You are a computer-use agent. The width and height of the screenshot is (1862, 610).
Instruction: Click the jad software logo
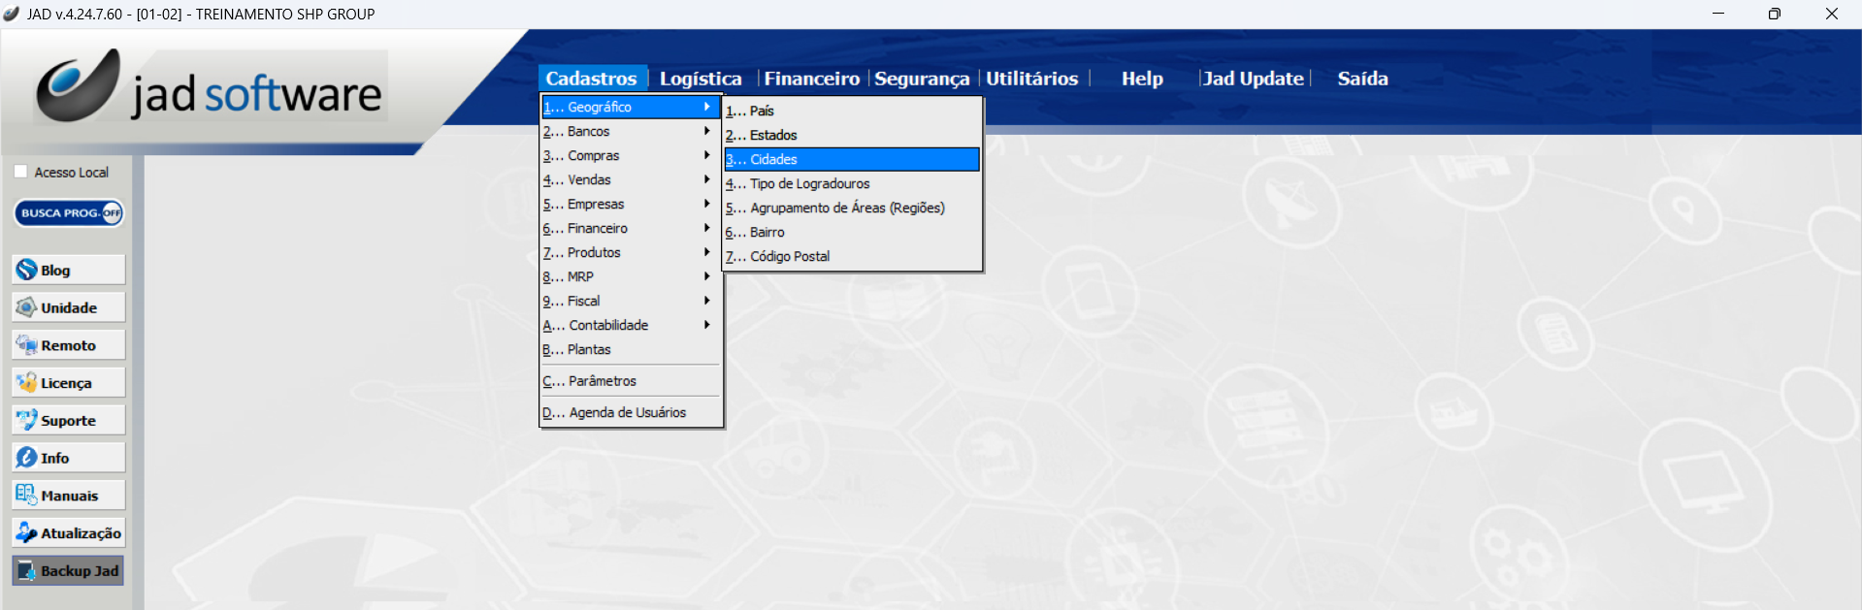211,87
